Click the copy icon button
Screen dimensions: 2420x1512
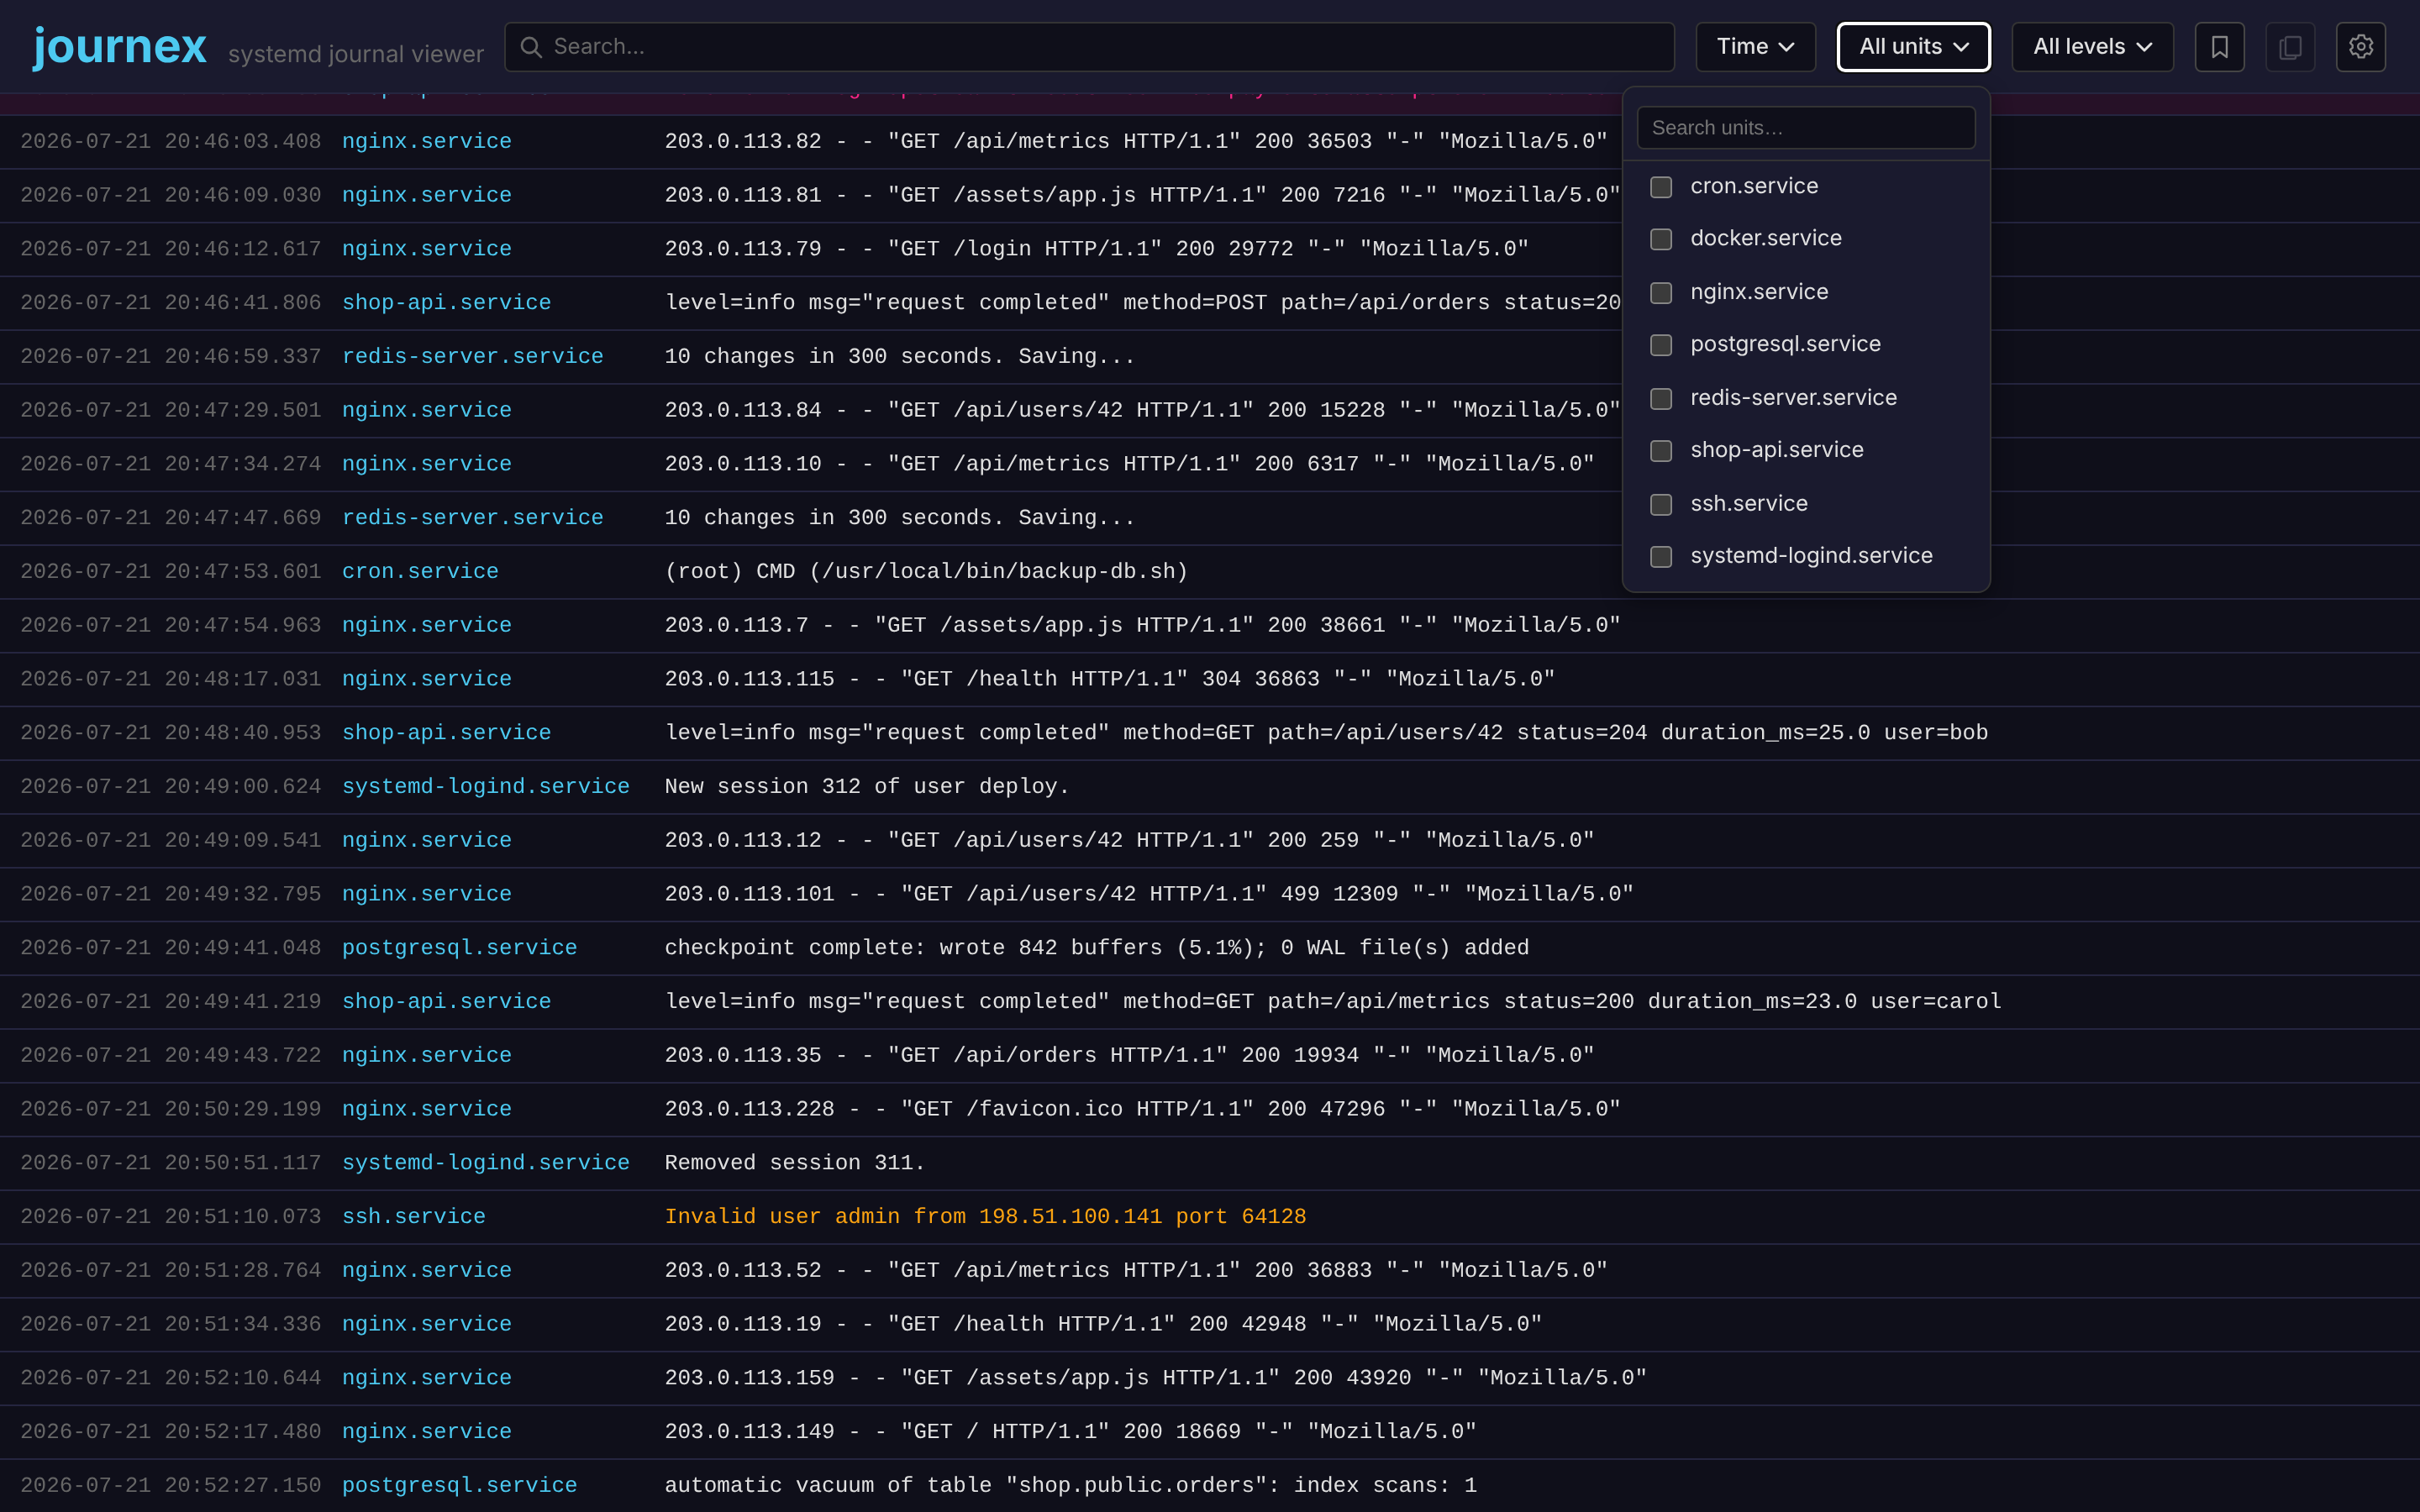point(2290,47)
